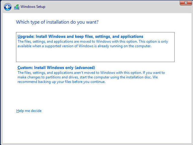Click the Windows Setup title text
Image resolution: width=193 pixels, height=145 pixels.
coord(33,7)
